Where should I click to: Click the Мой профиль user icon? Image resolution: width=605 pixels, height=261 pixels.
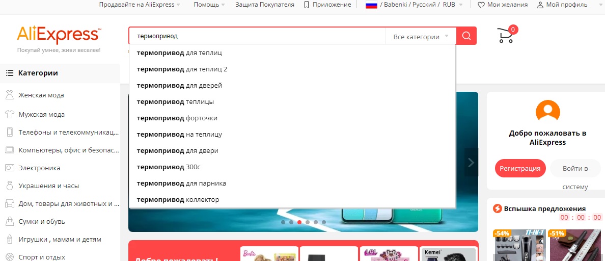point(540,5)
